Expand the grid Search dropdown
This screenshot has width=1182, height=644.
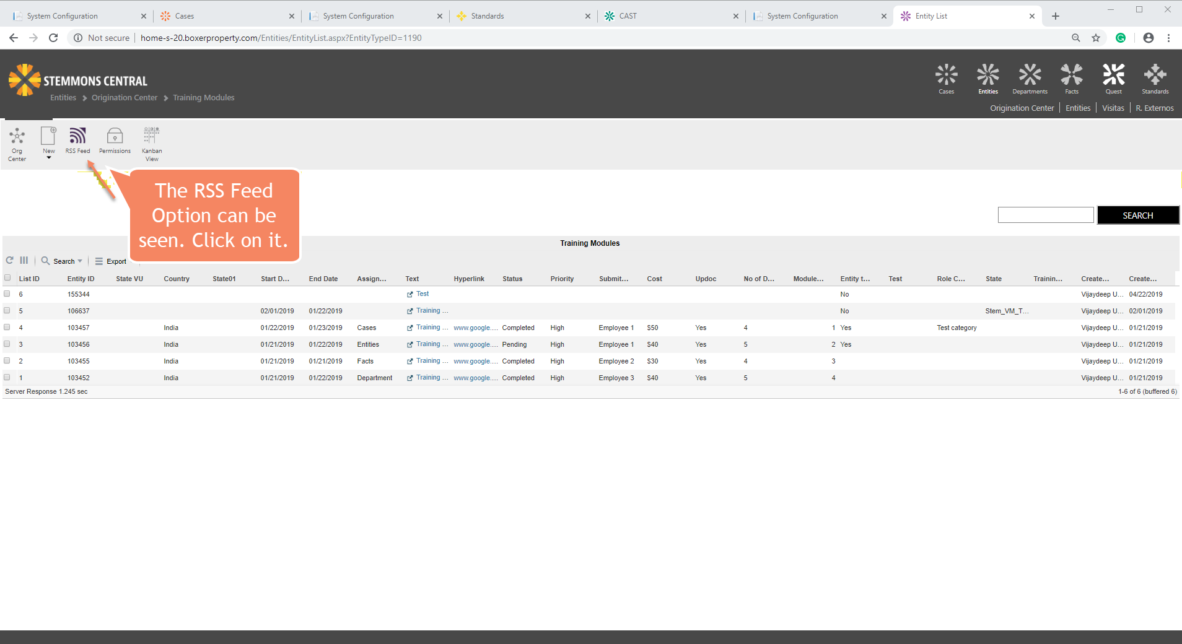(x=80, y=261)
